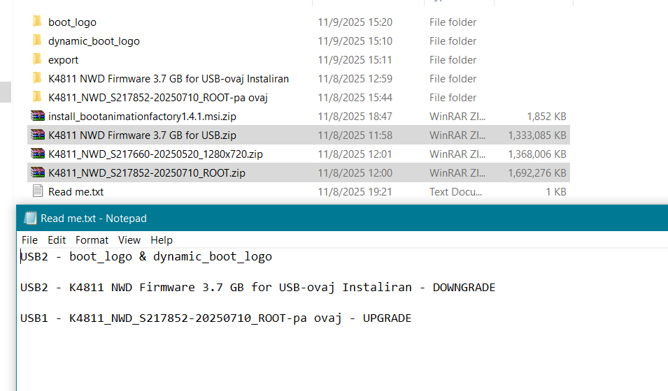Click the WinRAR ZI... type of K4811_NWD_S217852-20250710_ROOT.zip

(x=457, y=173)
